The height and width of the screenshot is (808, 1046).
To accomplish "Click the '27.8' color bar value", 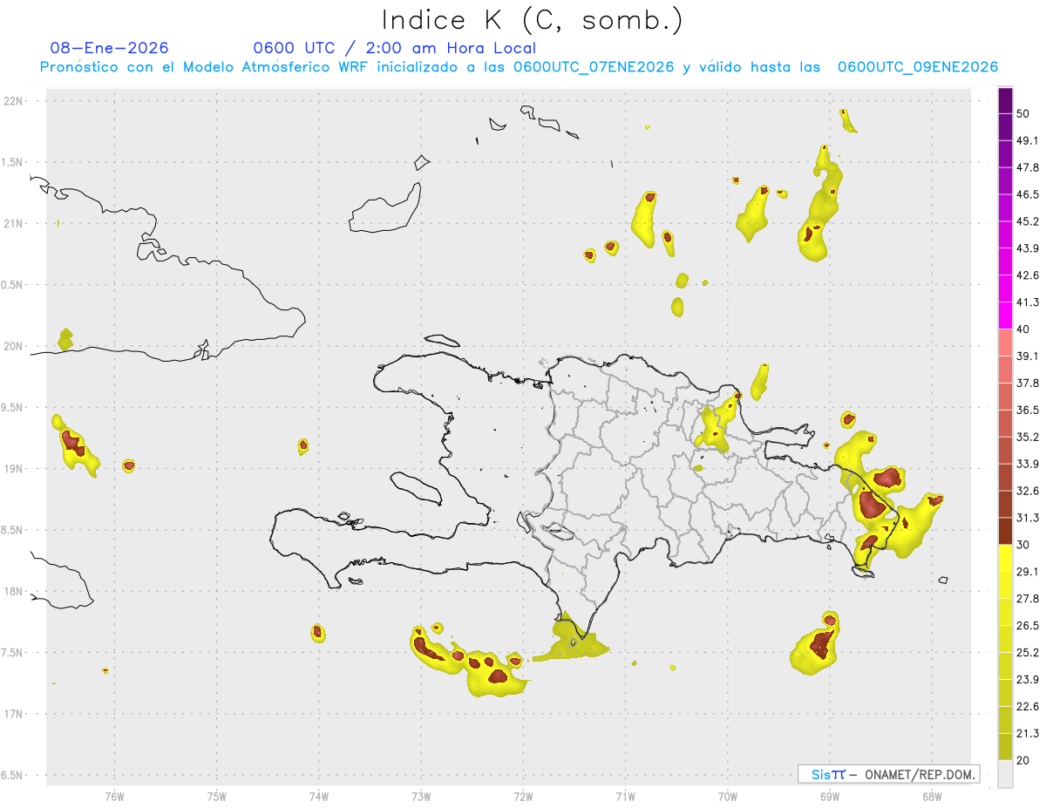I will tap(1027, 599).
